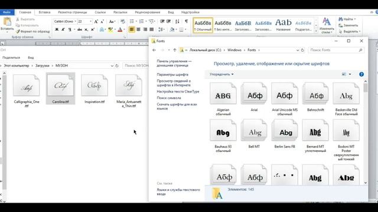Apply the red font color

(x=120, y=29)
